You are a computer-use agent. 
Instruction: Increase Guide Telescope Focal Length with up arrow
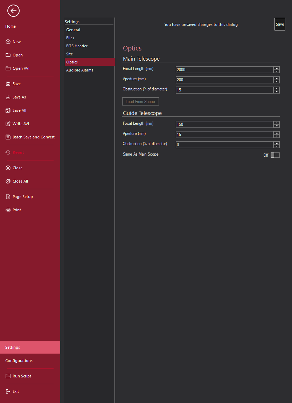tap(277, 123)
